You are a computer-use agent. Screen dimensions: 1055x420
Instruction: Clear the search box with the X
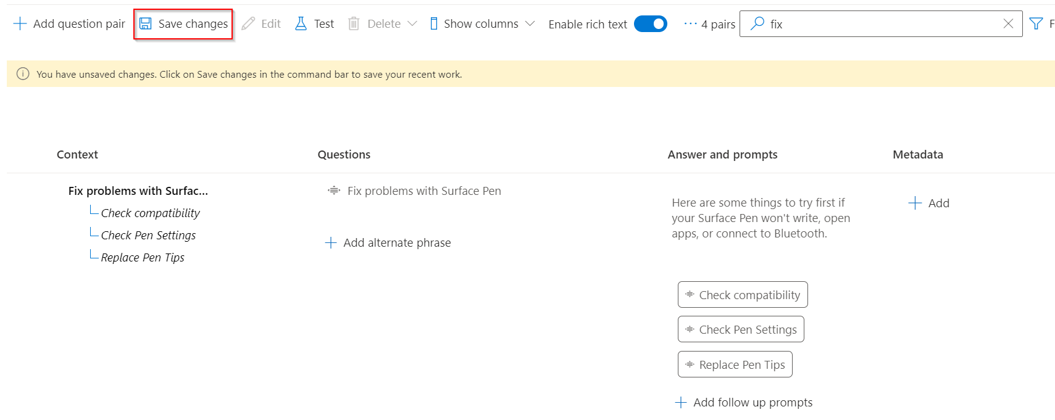click(1008, 24)
